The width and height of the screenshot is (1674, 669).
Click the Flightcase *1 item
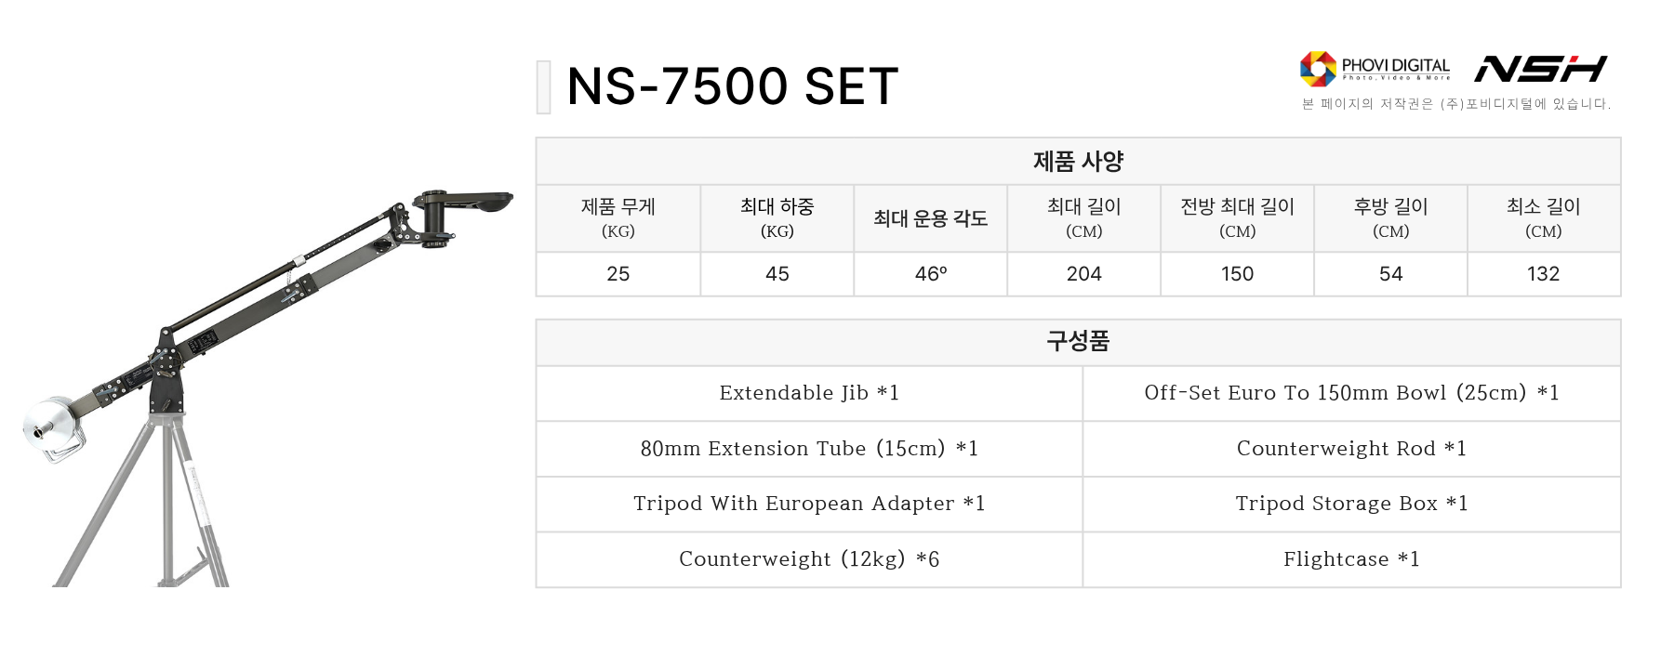click(x=1351, y=559)
